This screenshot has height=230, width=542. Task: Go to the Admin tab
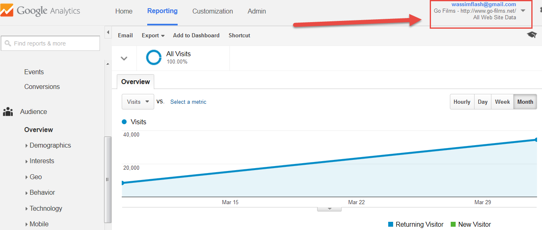257,11
